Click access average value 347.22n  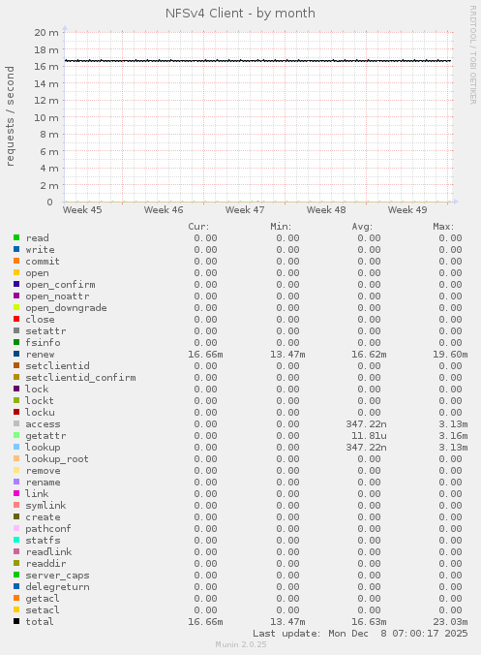[366, 424]
